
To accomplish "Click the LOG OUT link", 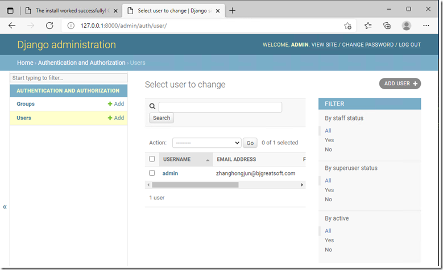I will (409, 45).
